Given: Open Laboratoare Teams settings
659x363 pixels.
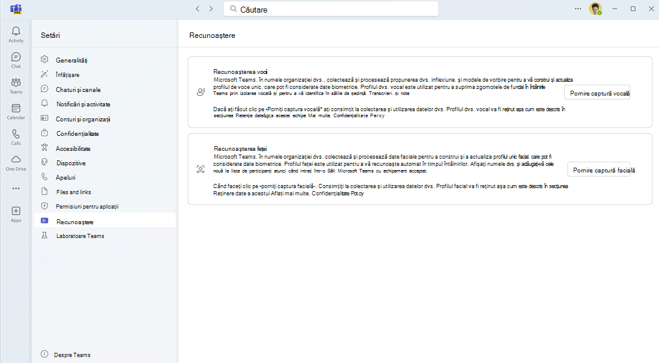Looking at the screenshot, I should [x=105, y=236].
